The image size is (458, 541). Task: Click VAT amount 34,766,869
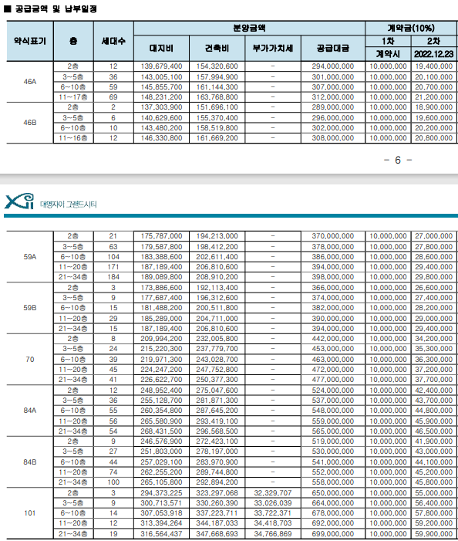pos(273,534)
